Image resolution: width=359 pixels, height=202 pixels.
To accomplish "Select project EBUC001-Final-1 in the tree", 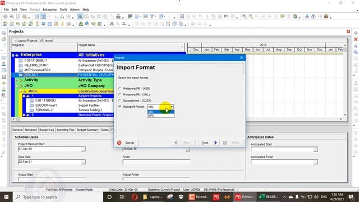I will [46, 105].
